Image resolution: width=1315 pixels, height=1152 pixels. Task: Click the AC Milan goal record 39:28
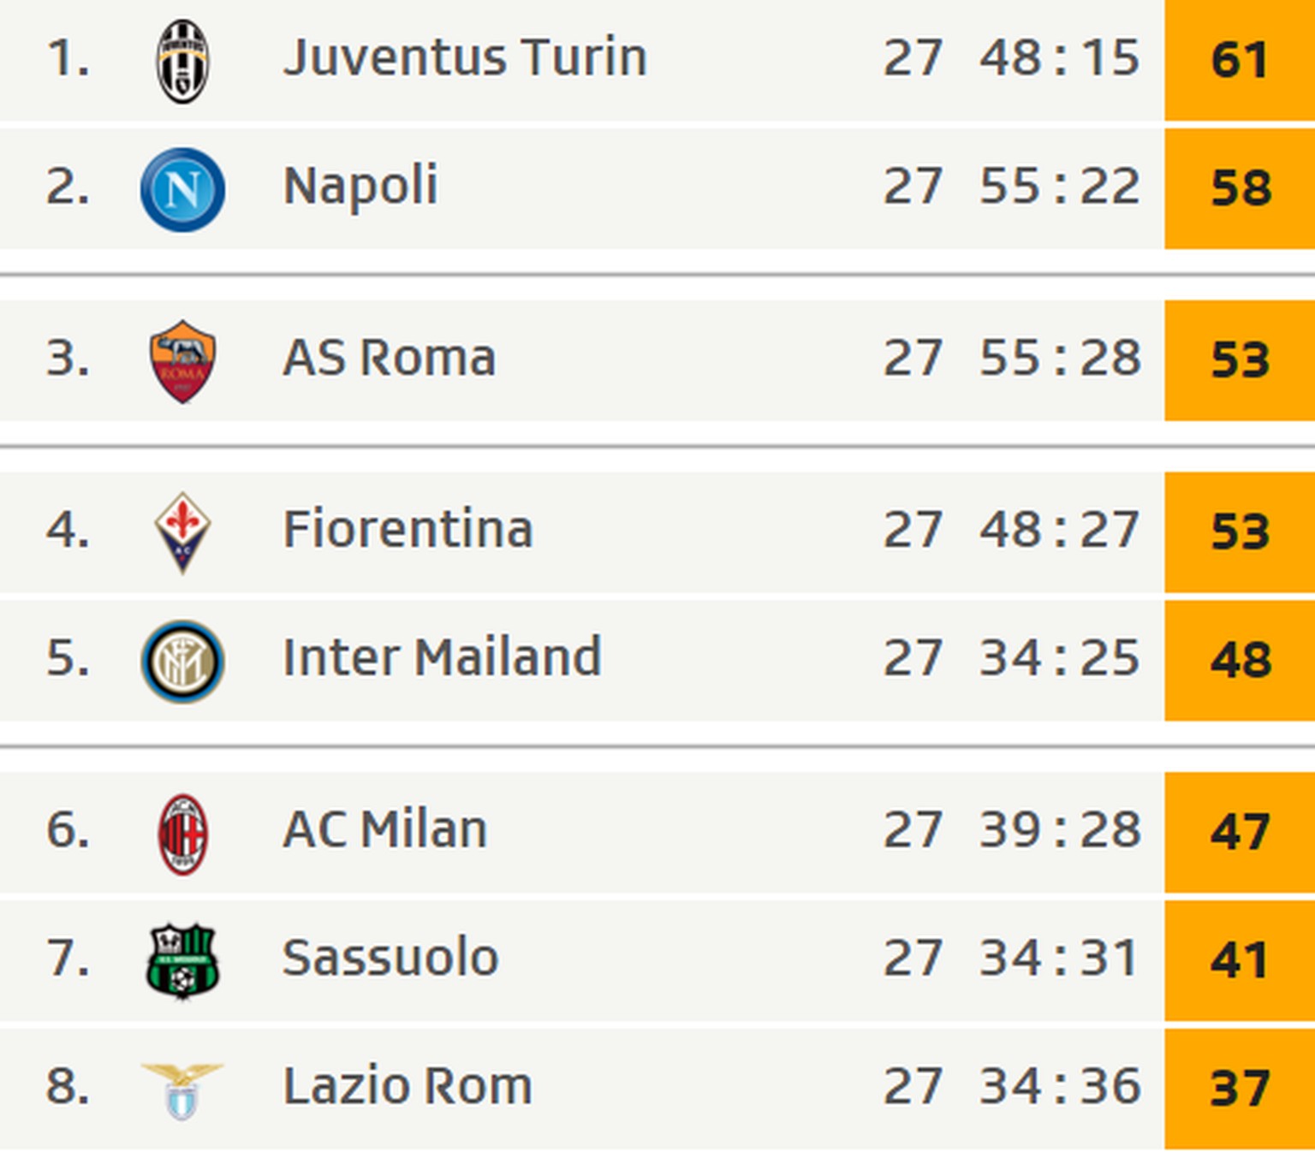(1060, 829)
